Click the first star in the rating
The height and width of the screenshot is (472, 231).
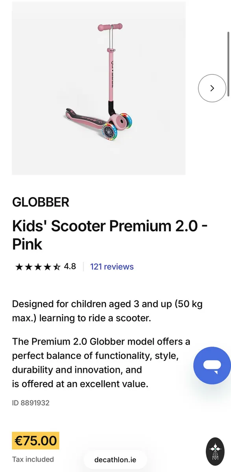tap(19, 267)
